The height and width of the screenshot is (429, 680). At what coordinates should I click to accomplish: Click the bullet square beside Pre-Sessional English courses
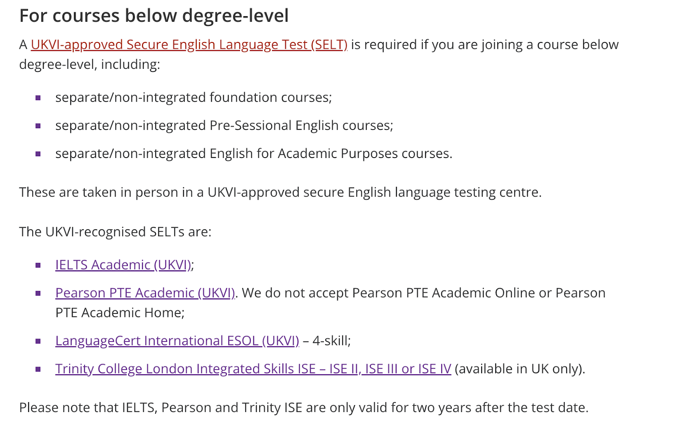[38, 126]
